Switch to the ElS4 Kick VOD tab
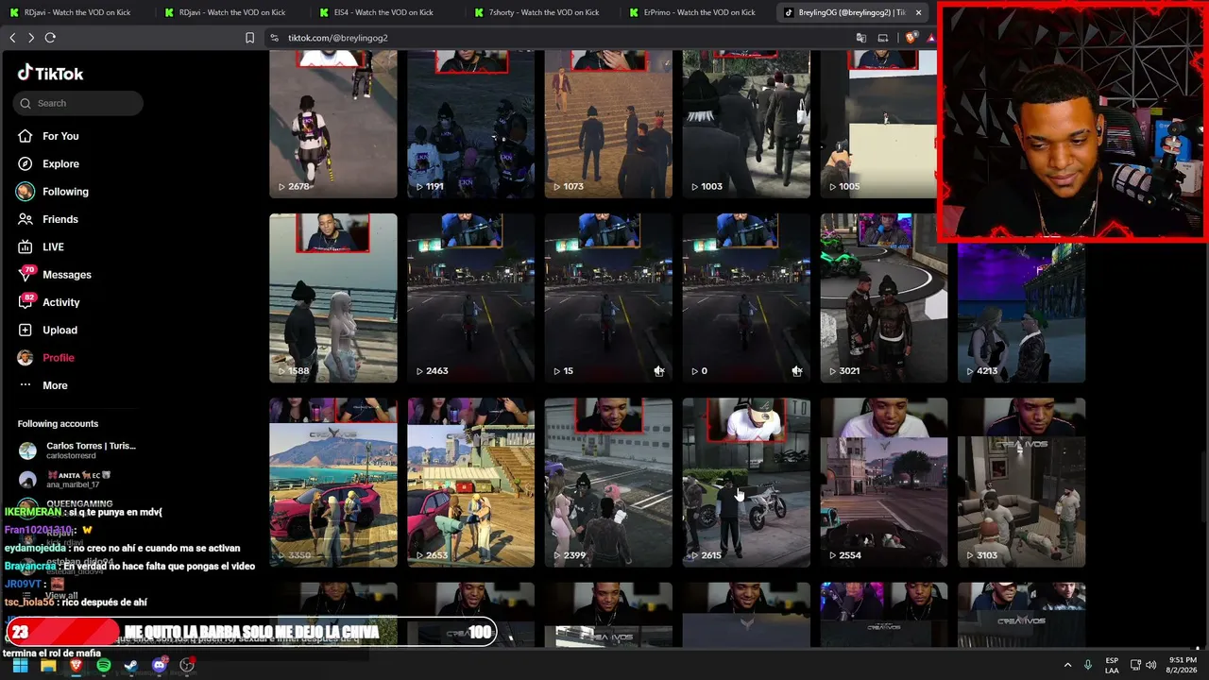1209x680 pixels. pos(383,12)
